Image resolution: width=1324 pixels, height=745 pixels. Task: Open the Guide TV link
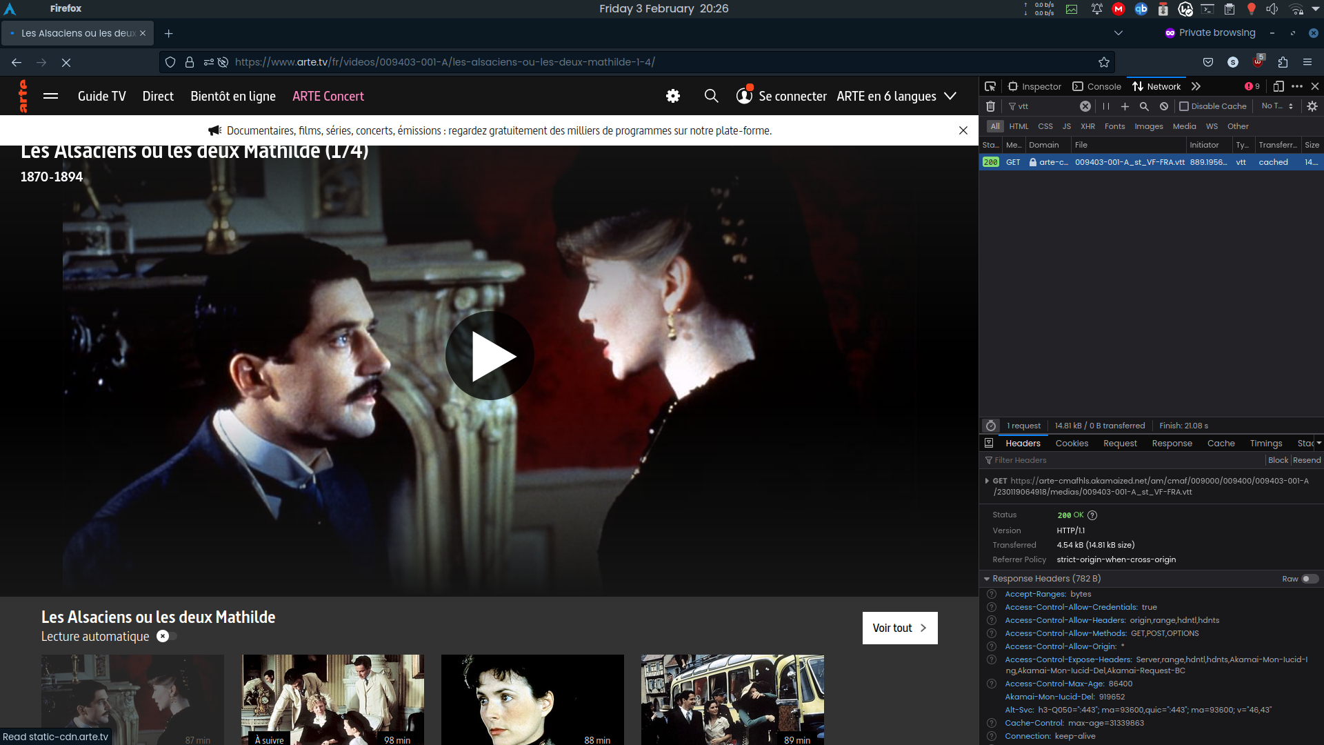101,96
